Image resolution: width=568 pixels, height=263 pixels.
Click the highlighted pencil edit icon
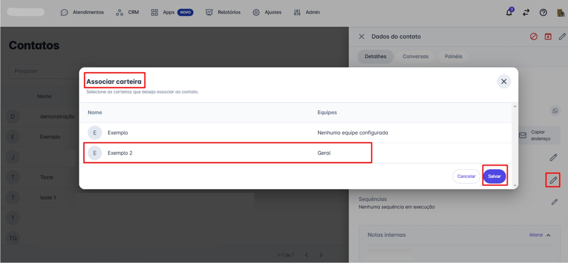[x=553, y=180]
